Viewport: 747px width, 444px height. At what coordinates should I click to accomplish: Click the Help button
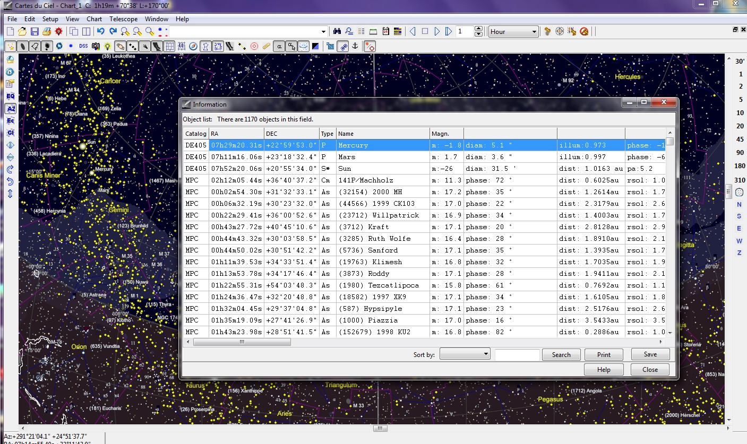(604, 370)
